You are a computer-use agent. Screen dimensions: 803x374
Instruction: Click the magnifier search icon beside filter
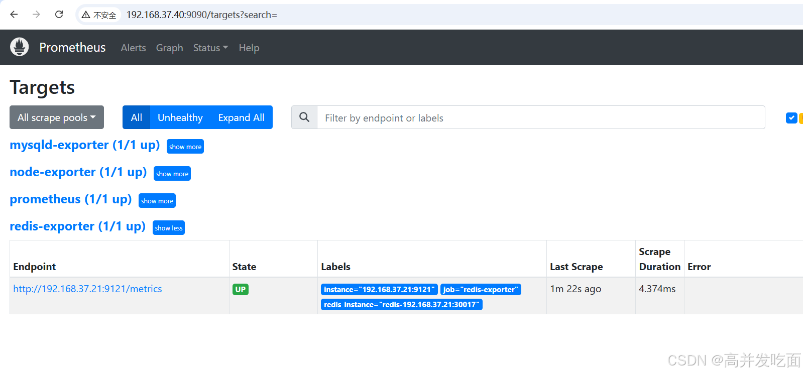click(x=304, y=117)
